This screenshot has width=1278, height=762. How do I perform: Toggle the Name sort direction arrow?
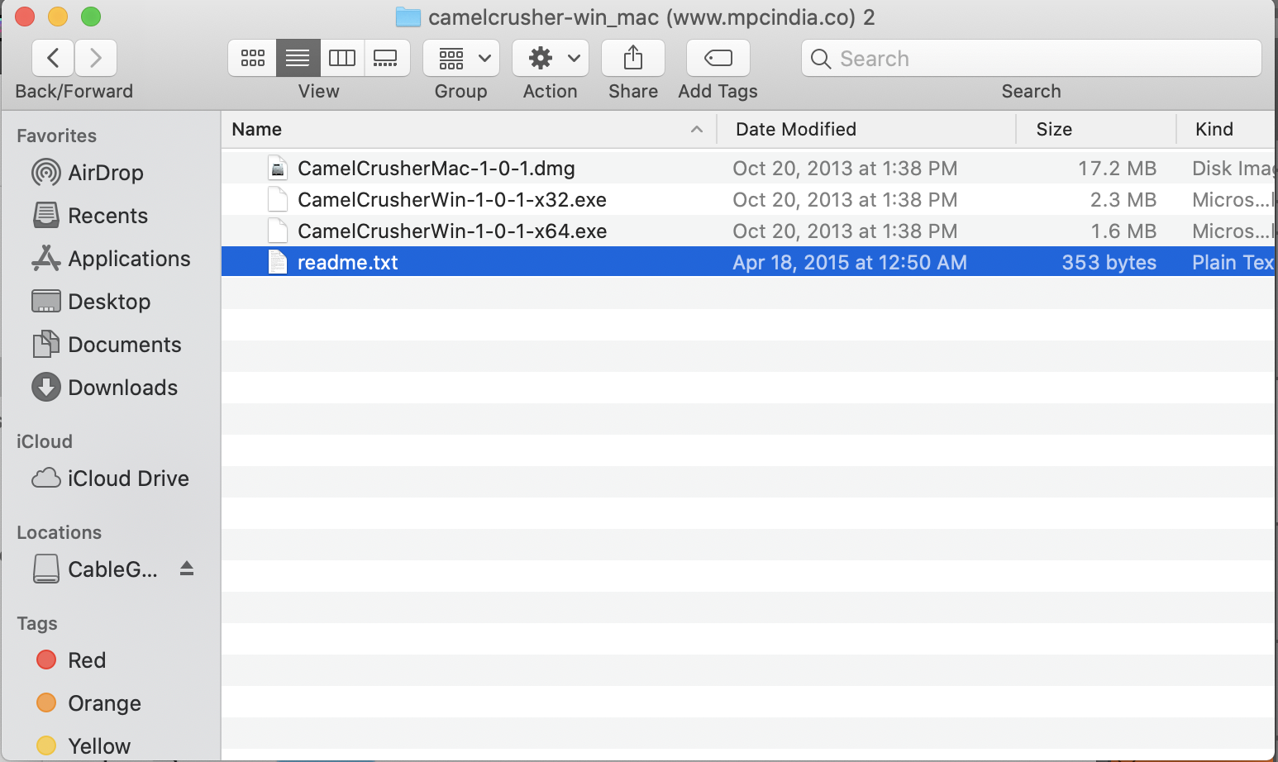(x=697, y=129)
